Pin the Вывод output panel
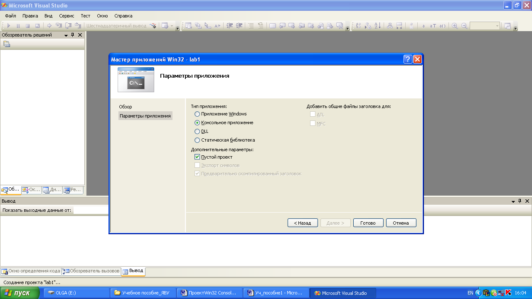Viewport: 532px width, 299px height. 520,201
